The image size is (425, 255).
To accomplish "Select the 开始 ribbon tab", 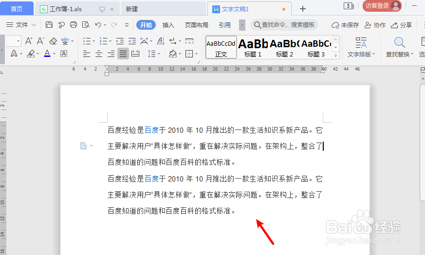I will (x=146, y=25).
